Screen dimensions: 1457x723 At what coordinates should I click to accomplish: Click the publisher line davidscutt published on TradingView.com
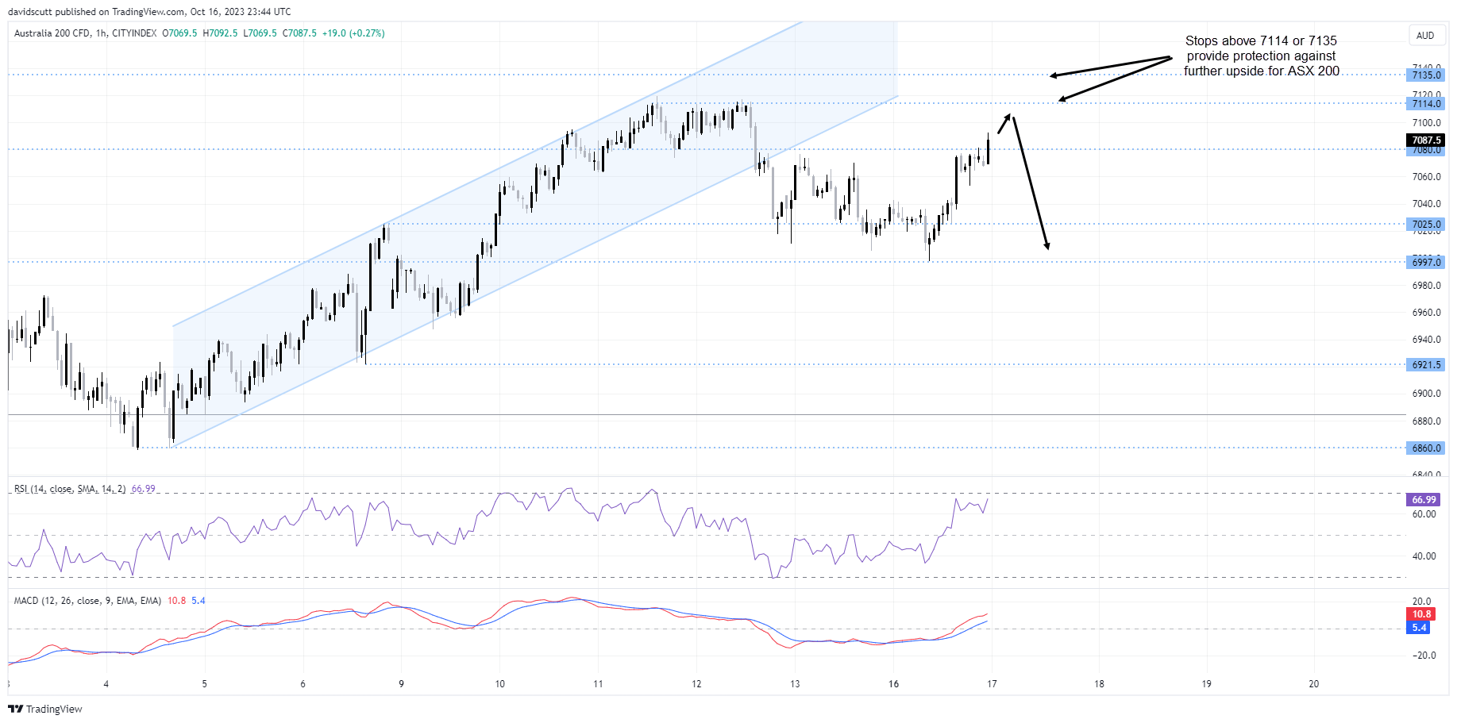click(x=149, y=12)
